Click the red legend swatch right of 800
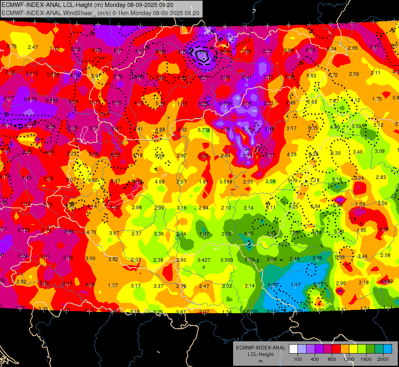 click(x=336, y=349)
